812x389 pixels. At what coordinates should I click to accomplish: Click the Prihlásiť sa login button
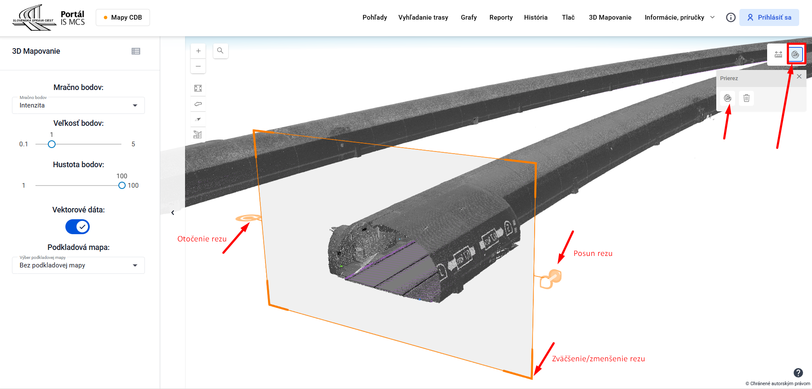pos(769,17)
